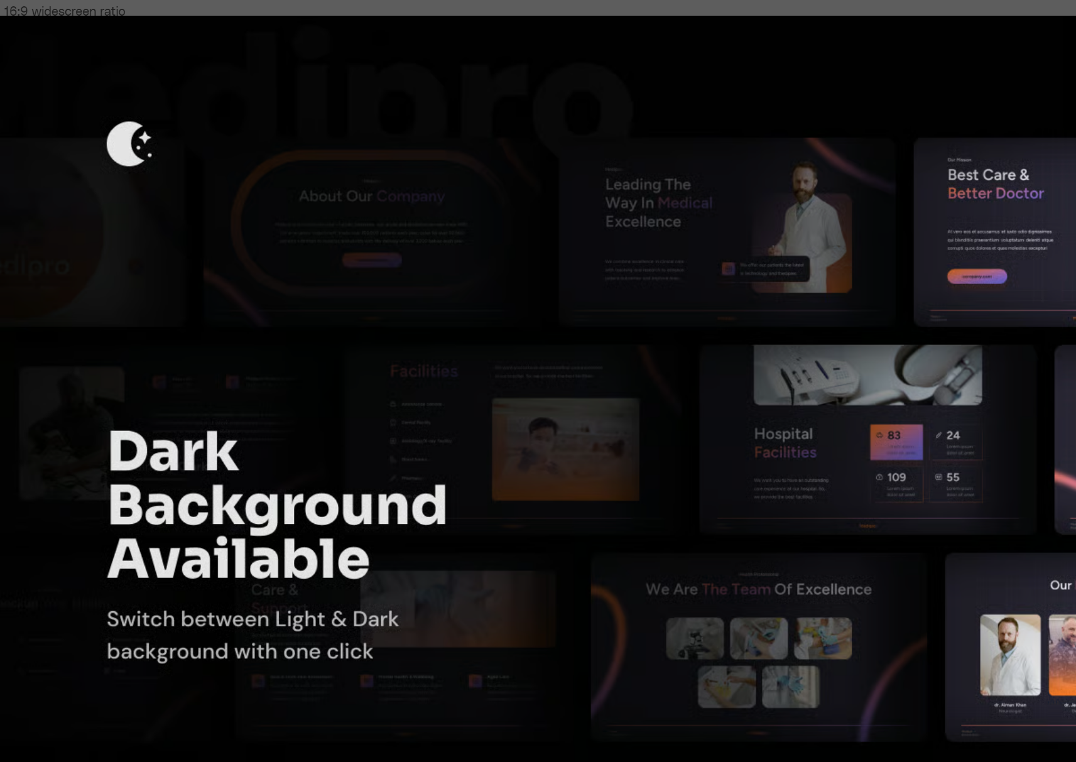Click the highlighted 83 stat card
The image size is (1076, 762).
(x=896, y=442)
